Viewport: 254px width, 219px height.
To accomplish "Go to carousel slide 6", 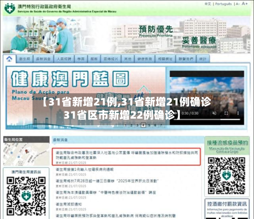I will click(x=155, y=125).
